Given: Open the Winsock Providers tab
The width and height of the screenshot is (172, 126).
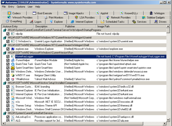Looking at the screenshot, I should 20,17.
